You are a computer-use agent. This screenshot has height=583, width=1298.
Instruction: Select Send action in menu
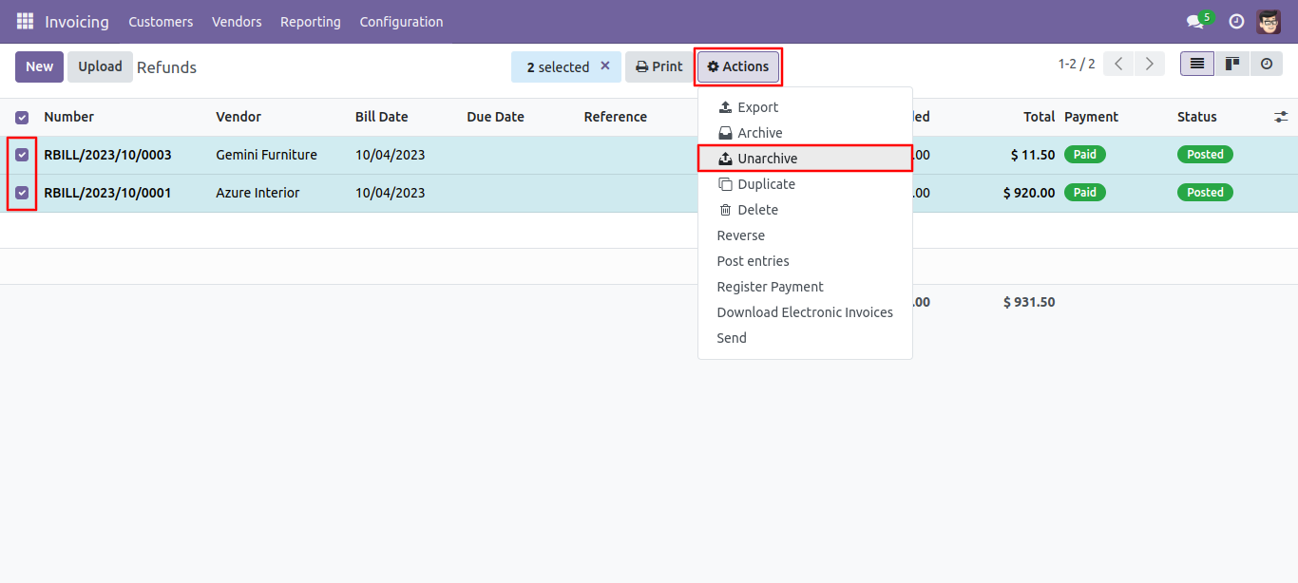coord(805,338)
